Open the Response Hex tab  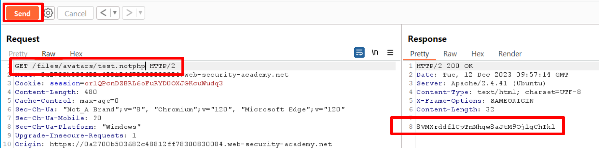click(x=478, y=54)
